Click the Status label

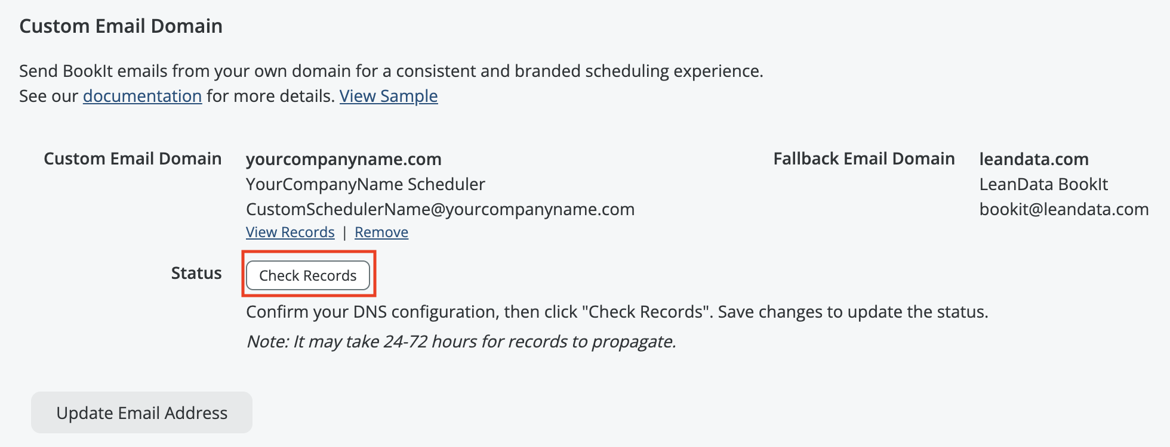[196, 273]
